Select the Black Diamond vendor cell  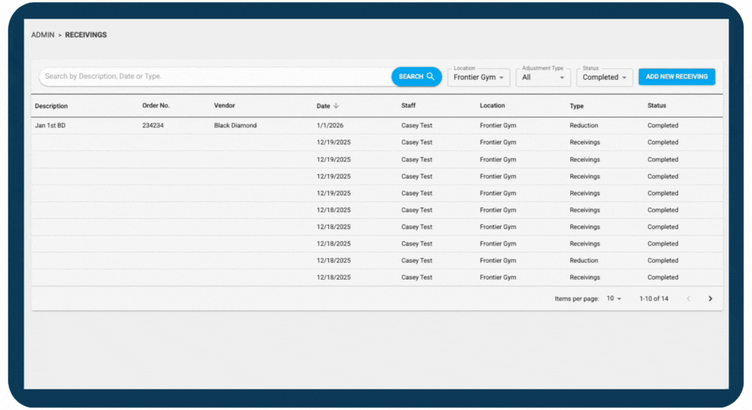[235, 126]
